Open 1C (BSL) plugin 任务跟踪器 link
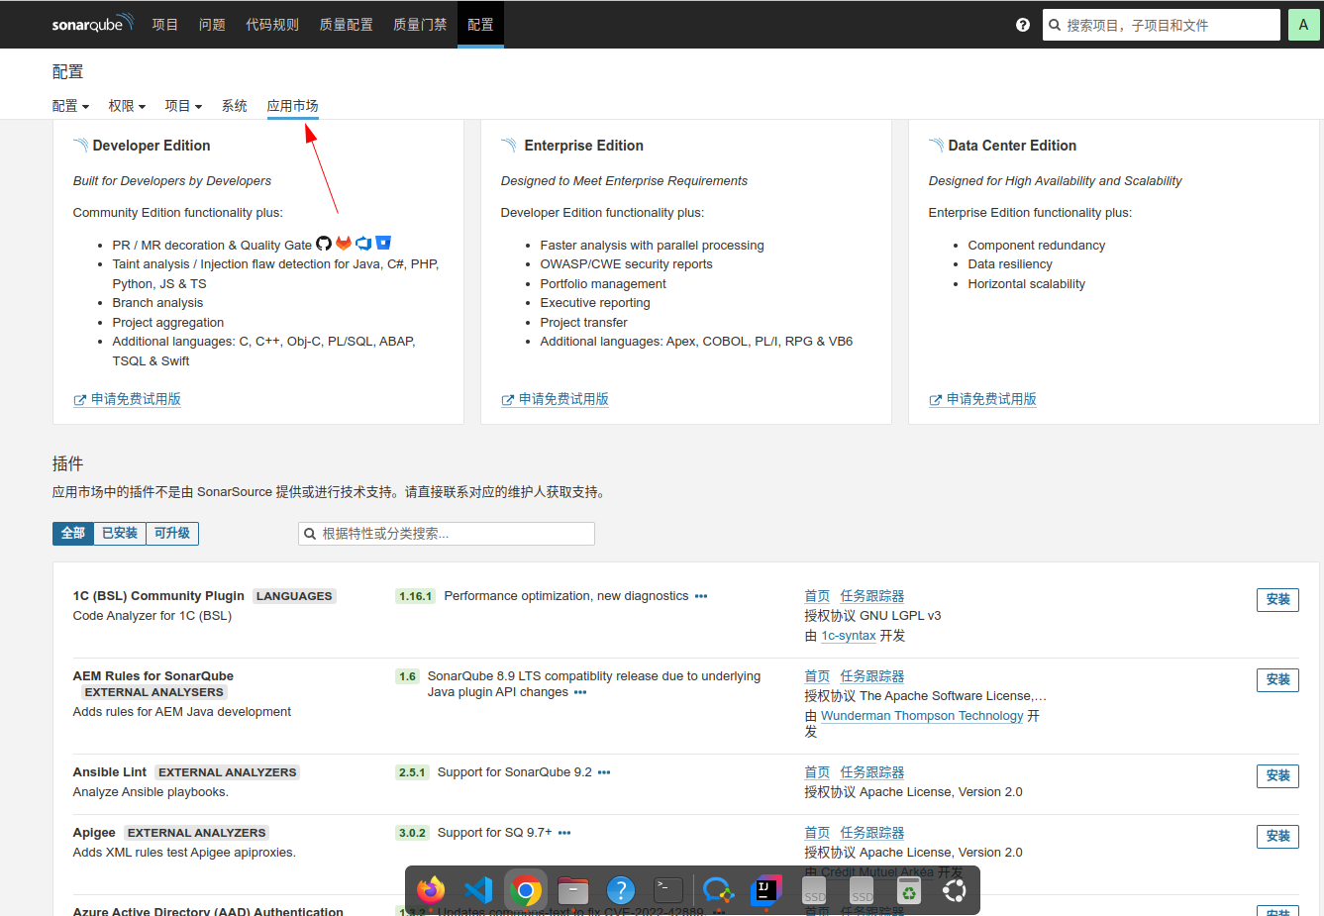The image size is (1324, 916). pyautogui.click(x=872, y=596)
